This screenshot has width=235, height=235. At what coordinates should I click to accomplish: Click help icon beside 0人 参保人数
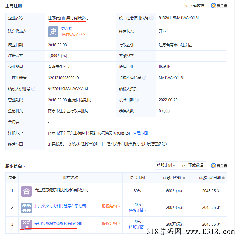[x=168, y=111]
